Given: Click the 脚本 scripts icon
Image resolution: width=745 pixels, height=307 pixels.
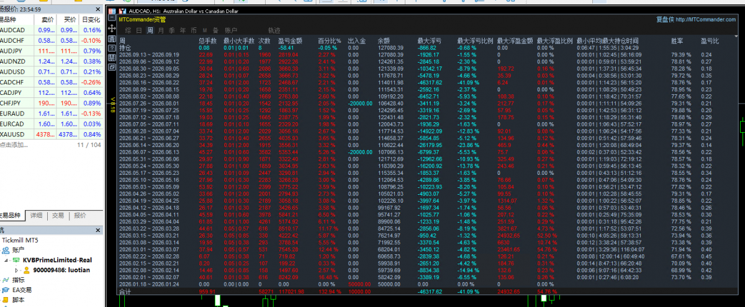Looking at the screenshot, I should click(x=6, y=300).
